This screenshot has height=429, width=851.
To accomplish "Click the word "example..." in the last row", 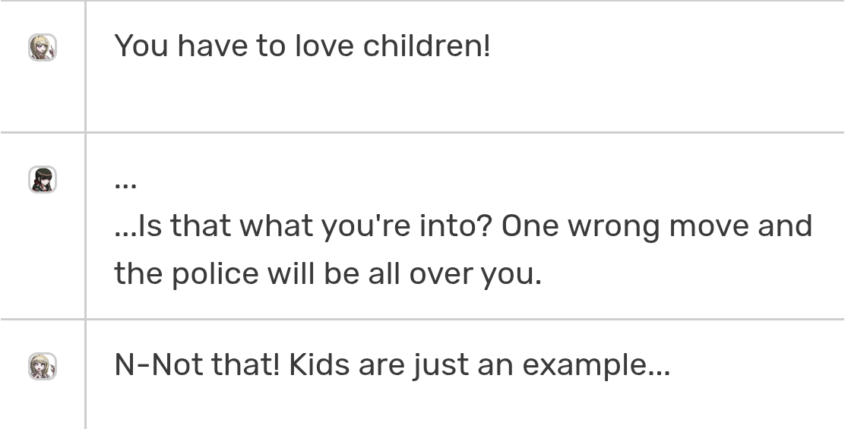I will click(x=596, y=365).
